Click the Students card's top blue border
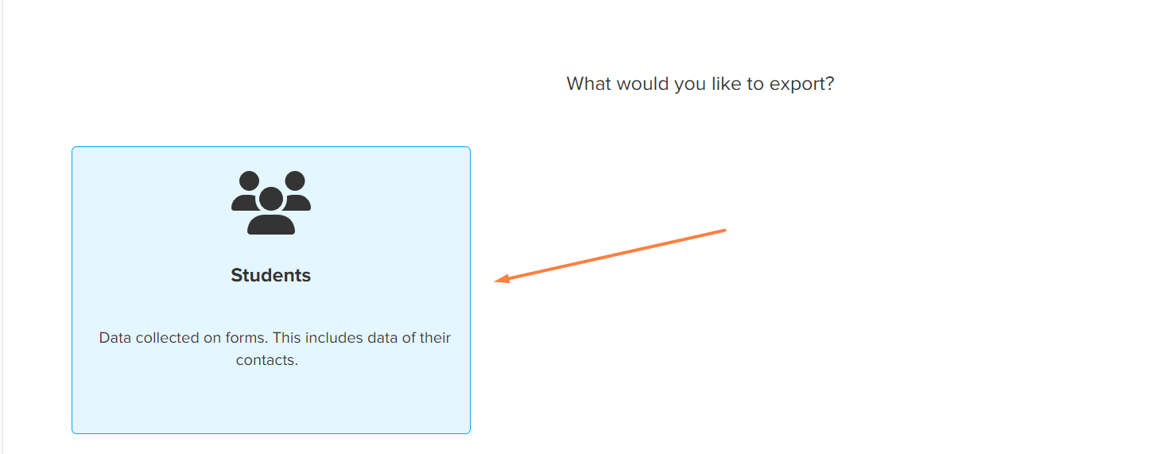 click(271, 147)
